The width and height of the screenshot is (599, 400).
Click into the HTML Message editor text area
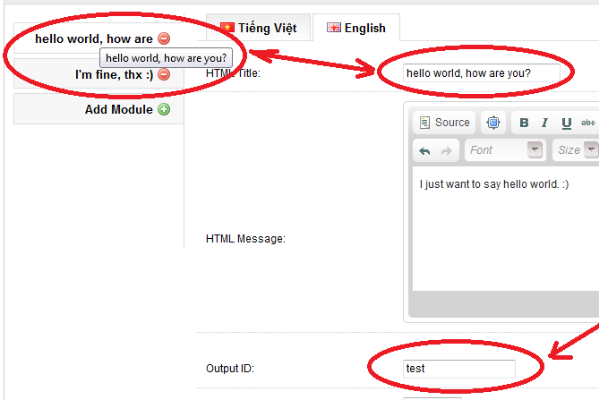pos(505,229)
